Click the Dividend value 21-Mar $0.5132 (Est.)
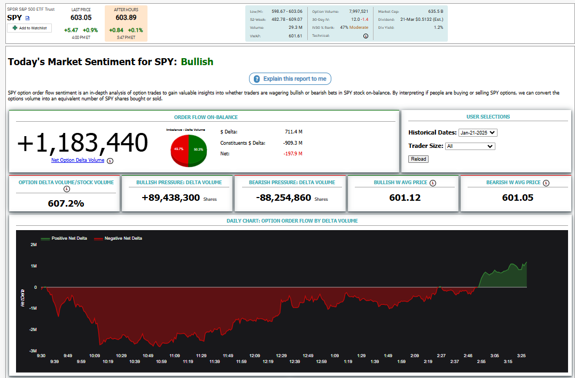The height and width of the screenshot is (378, 575). 422,19
